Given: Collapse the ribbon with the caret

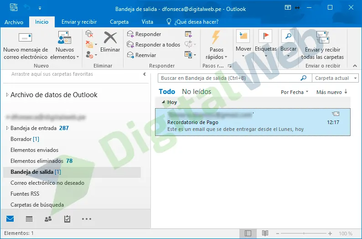Looking at the screenshot, I should (x=355, y=66).
